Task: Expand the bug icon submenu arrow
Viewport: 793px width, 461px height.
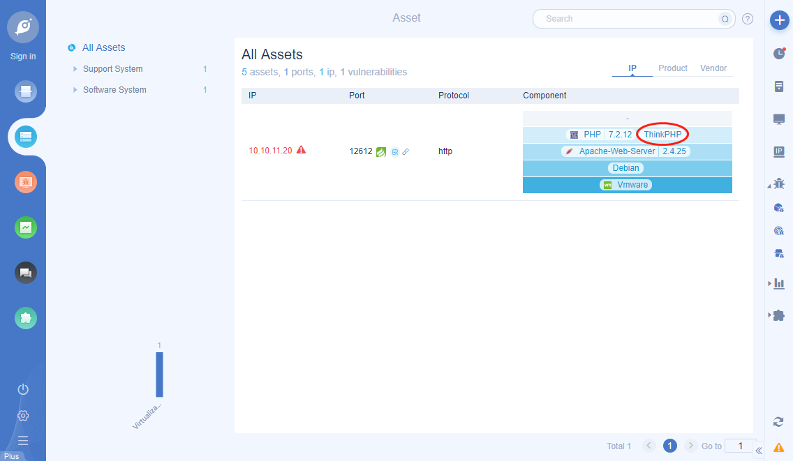Action: pos(769,186)
